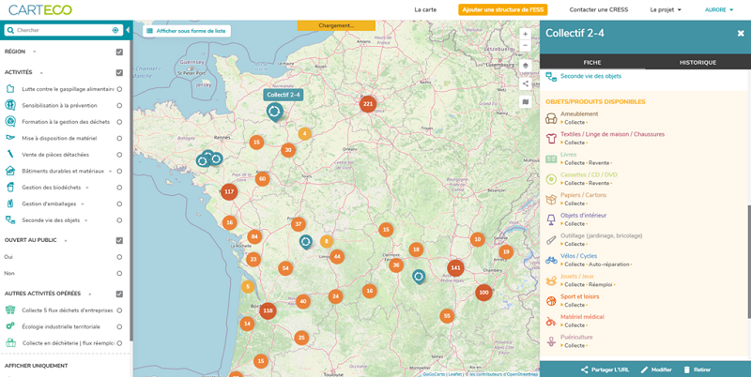
Task: Zoom out on the map
Action: pos(525,45)
